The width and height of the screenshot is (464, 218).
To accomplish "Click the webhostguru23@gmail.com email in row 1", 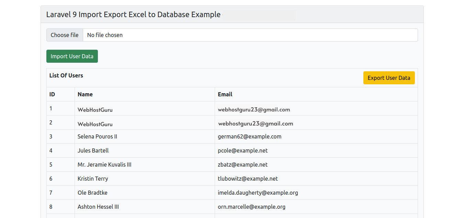I will pos(254,110).
